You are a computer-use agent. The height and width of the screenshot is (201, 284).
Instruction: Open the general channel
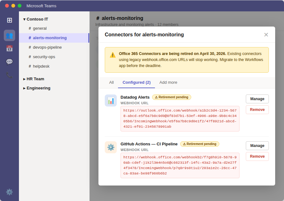click(x=54, y=28)
